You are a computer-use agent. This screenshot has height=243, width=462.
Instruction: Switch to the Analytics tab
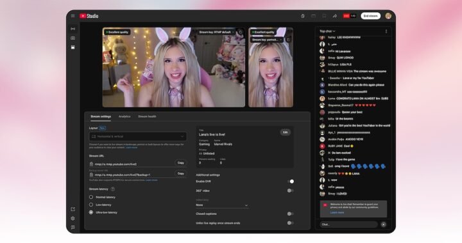point(124,116)
